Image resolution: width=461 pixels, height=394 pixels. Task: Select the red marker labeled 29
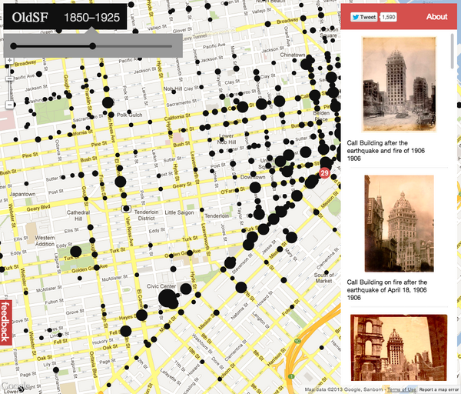point(324,173)
